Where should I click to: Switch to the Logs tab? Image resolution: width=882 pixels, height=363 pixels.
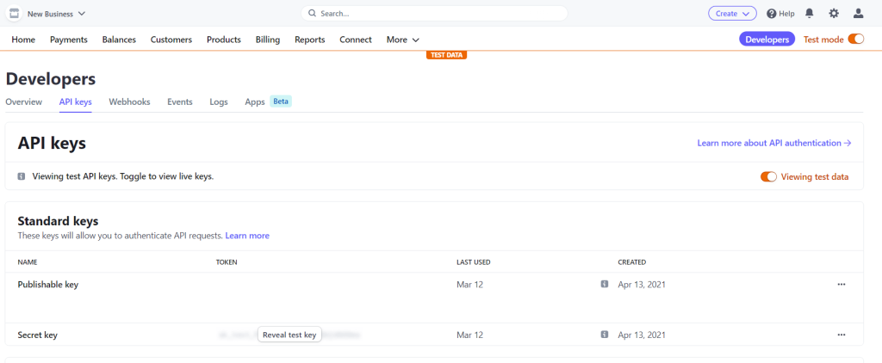[219, 102]
